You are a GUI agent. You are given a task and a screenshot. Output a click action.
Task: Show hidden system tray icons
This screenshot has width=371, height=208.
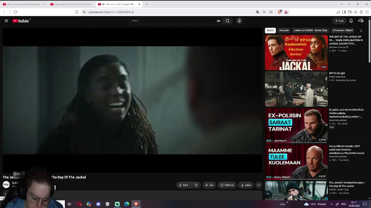tap(332, 204)
